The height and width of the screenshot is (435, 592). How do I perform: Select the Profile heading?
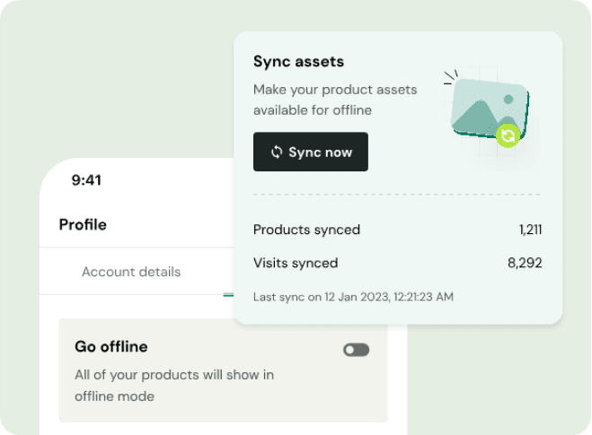click(83, 224)
